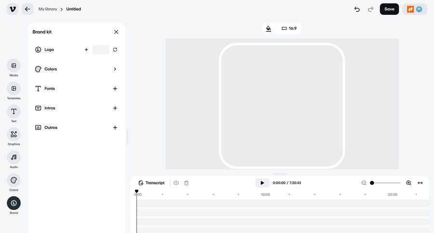This screenshot has height=233, width=434.
Task: Refresh the logo with the sync icon
Action: pos(115,50)
